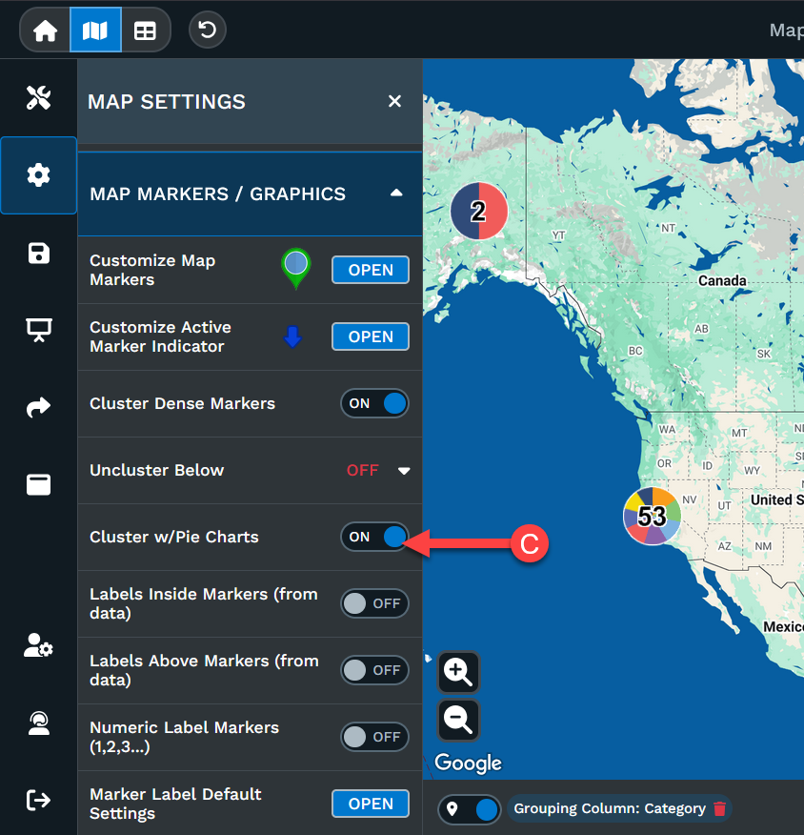The image size is (804, 835).
Task: Switch to data table view icon
Action: [x=145, y=31]
